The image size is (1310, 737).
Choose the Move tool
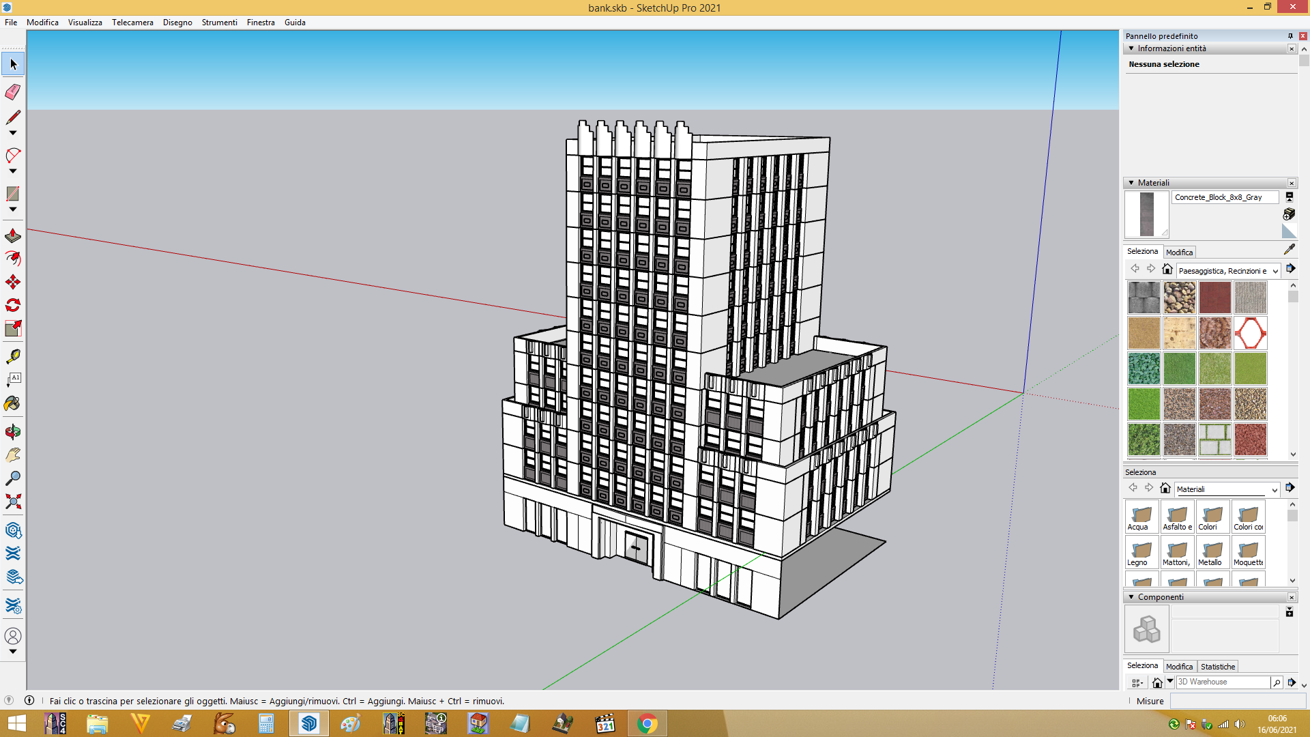click(13, 282)
